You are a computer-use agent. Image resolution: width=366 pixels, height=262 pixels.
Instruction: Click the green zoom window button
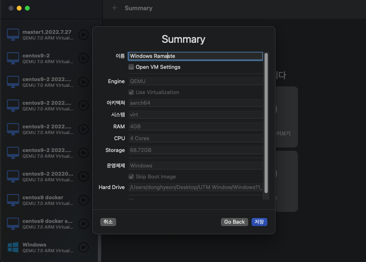pos(27,8)
